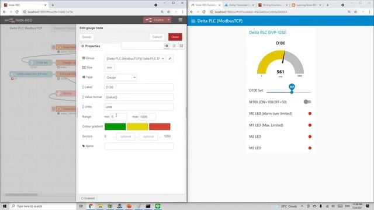Open the Task View taskbar icon
The width and height of the screenshot is (374, 210).
pos(81,206)
